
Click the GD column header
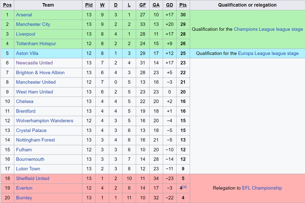click(170, 5)
